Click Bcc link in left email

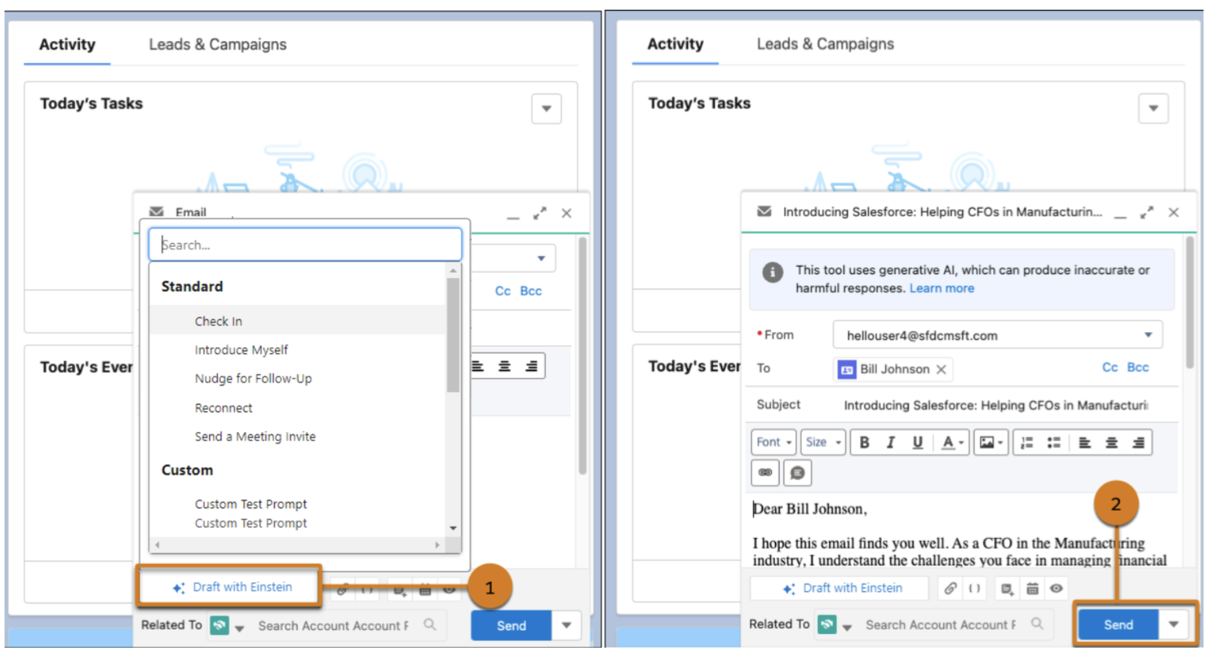[x=531, y=291]
